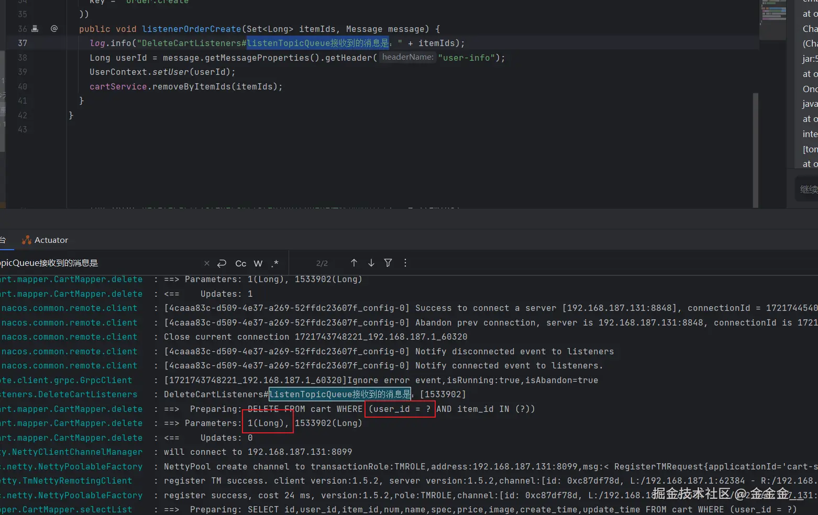
Task: Click the listener gutter icon on line 36
Action: click(x=35, y=29)
